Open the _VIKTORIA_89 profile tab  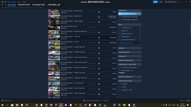point(54,5)
